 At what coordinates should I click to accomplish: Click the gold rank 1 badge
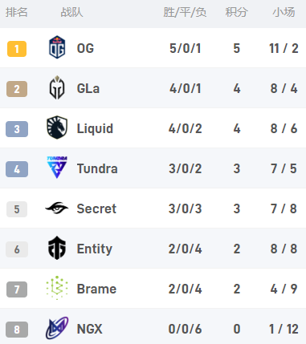coord(17,49)
